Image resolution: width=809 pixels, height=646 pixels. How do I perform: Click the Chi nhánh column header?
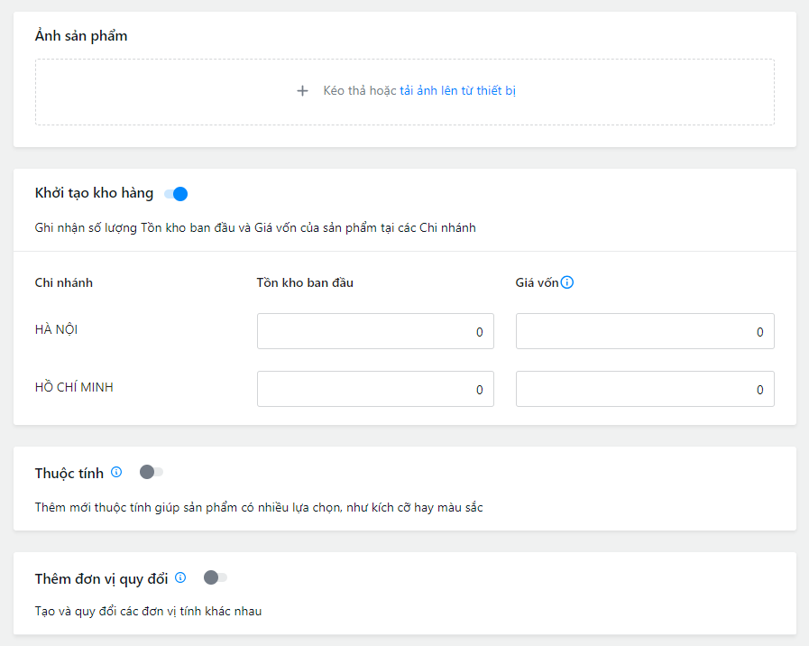pos(64,282)
